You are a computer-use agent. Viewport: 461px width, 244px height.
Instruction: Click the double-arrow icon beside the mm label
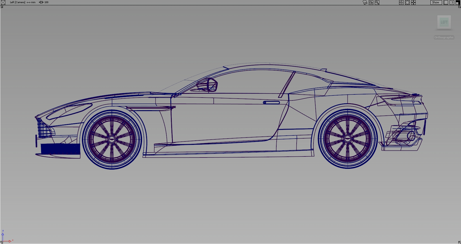click(x=28, y=2)
